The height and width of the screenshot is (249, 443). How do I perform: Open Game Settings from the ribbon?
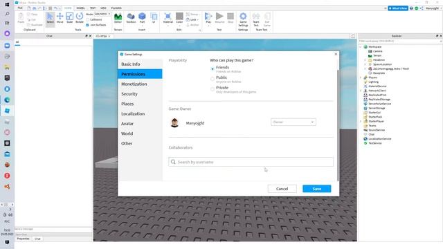(x=243, y=19)
